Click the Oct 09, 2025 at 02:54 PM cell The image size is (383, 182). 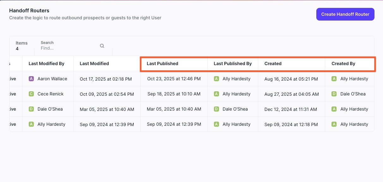pyautogui.click(x=107, y=94)
